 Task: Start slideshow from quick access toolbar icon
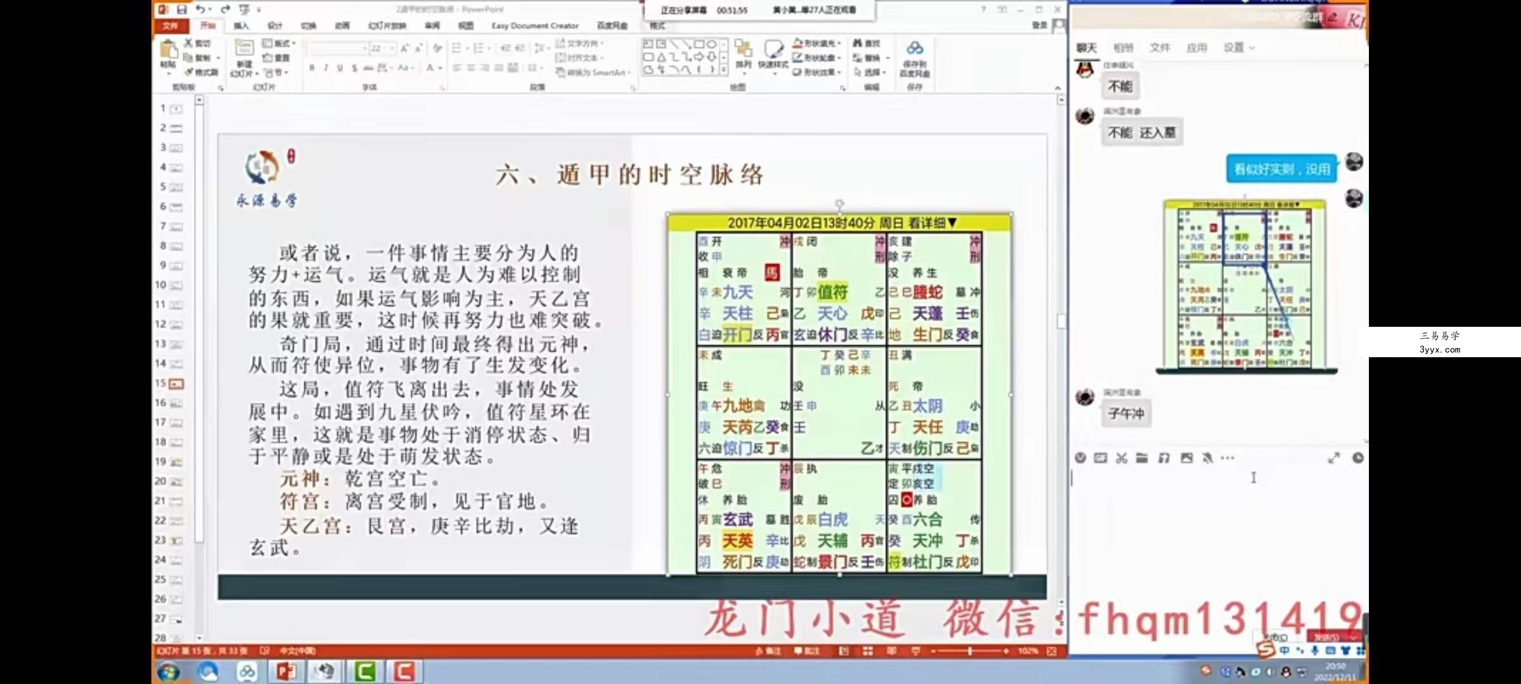[244, 9]
